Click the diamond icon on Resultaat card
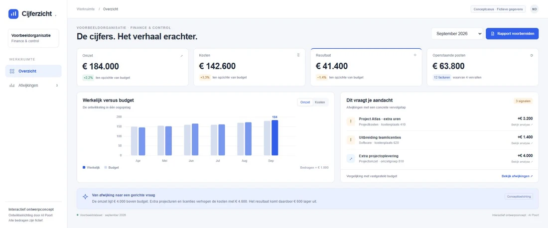This screenshot has width=548, height=228. 415,55
